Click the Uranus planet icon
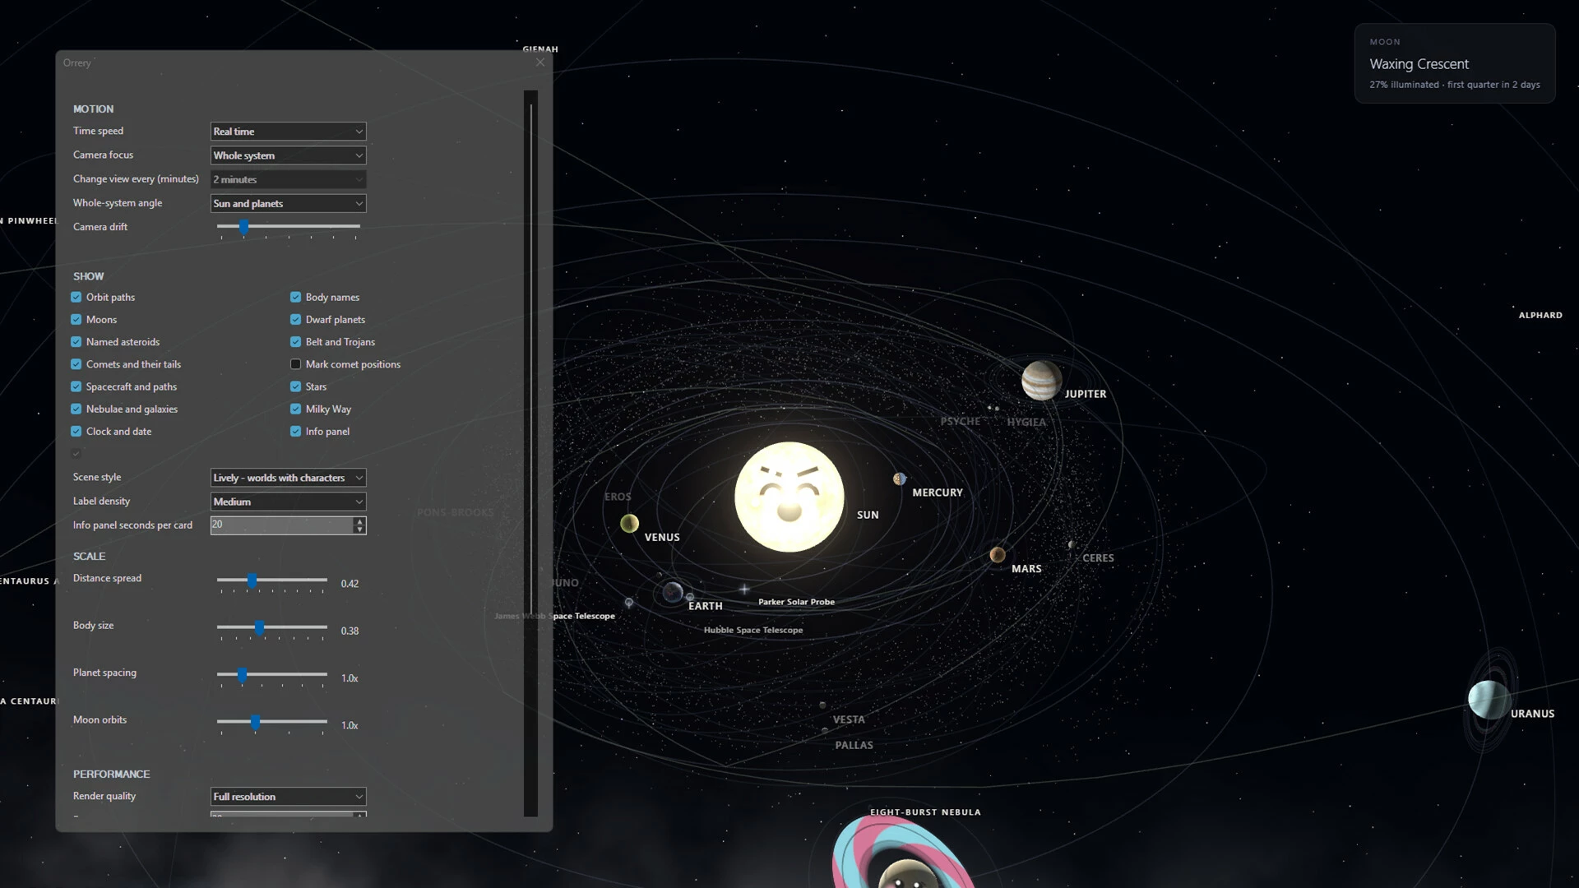Screen dimensions: 1579x888 tap(1489, 700)
